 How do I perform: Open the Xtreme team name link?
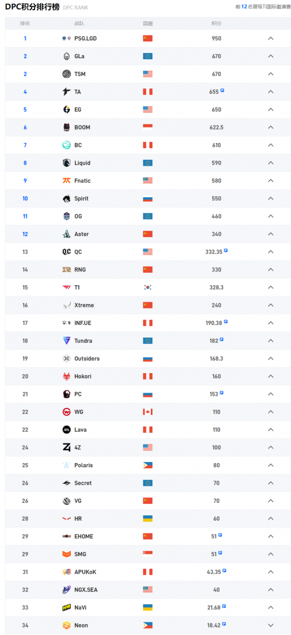[x=84, y=305]
